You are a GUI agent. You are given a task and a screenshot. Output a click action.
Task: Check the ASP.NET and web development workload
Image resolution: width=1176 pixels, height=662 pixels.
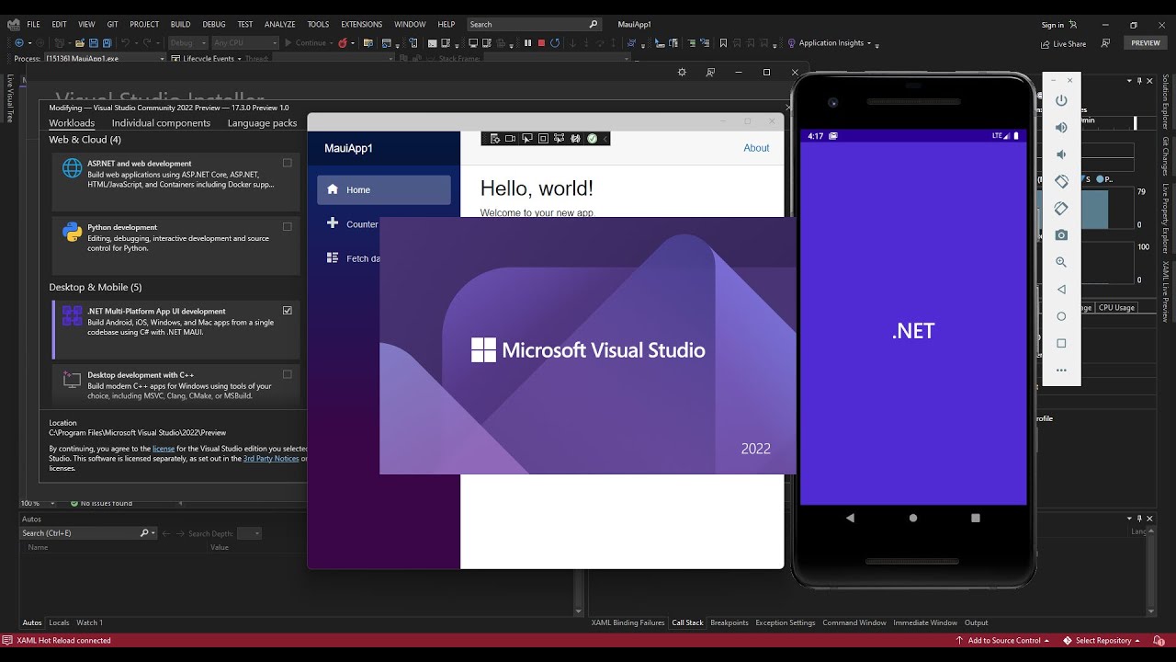click(x=288, y=163)
